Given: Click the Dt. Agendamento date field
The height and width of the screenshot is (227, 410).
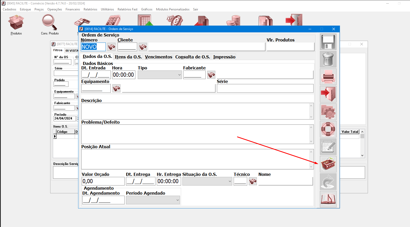Looking at the screenshot, I should pyautogui.click(x=103, y=200).
